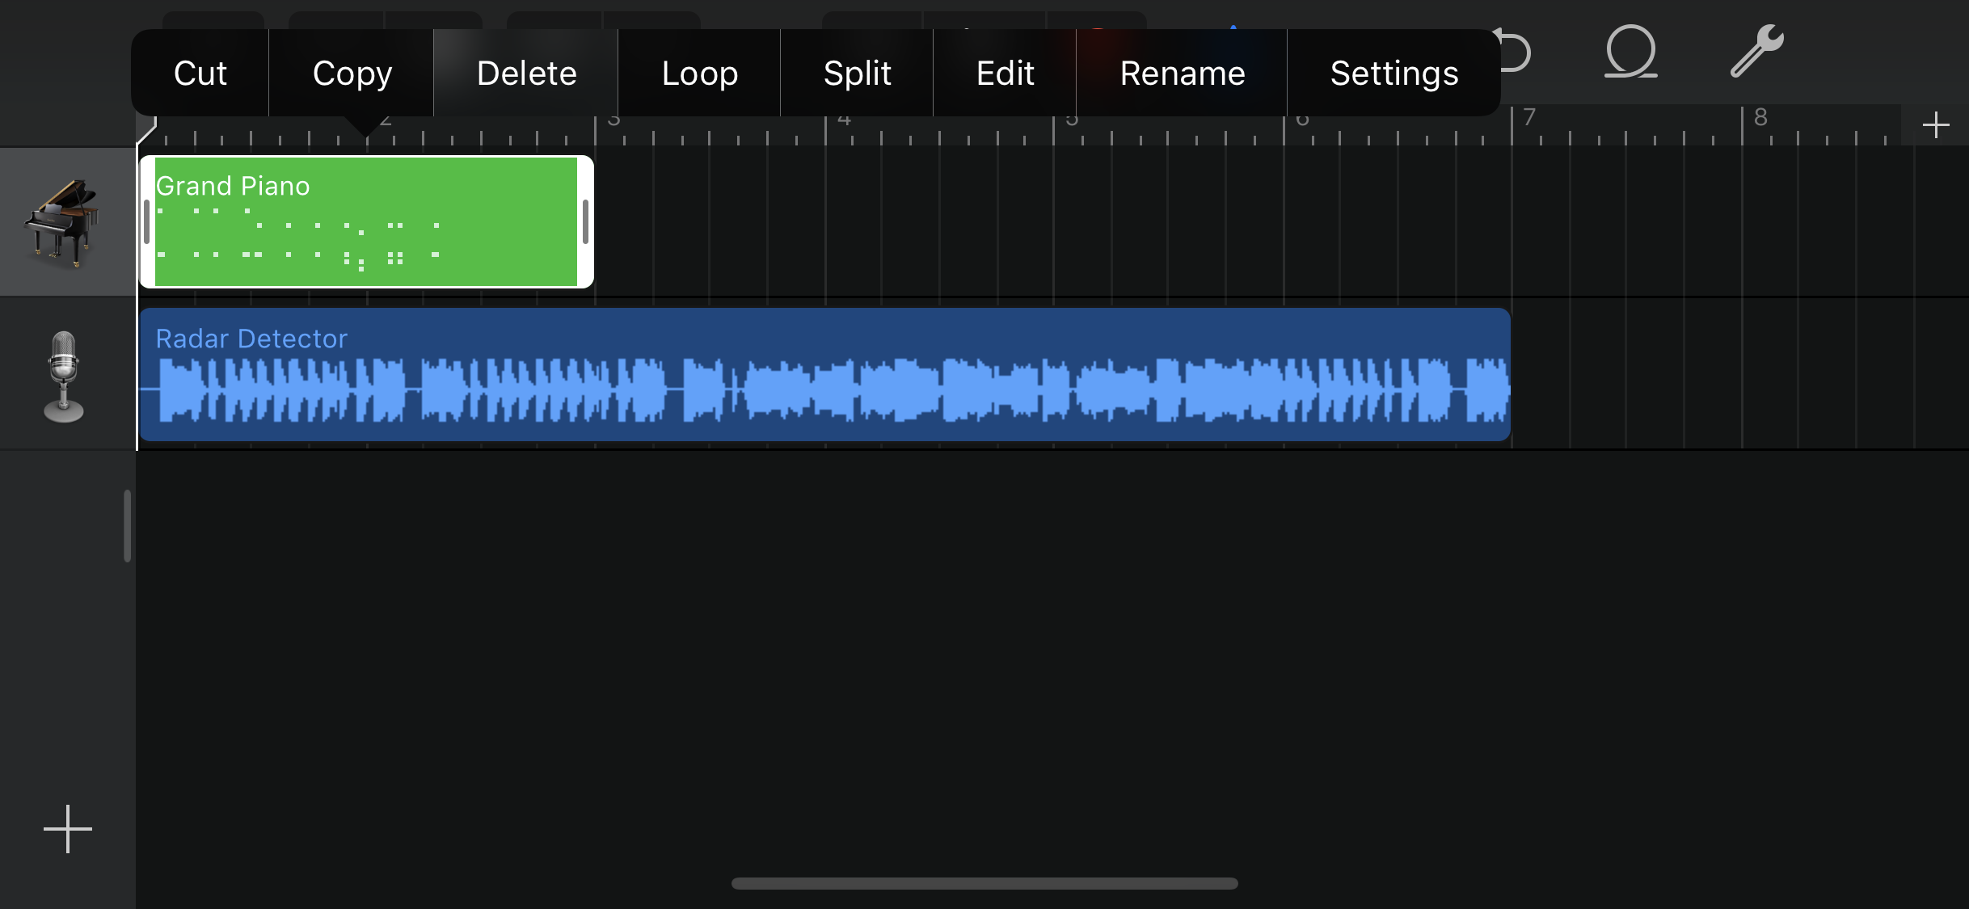1969x909 pixels.
Task: Click Edit option in region toolbar
Action: pyautogui.click(x=1005, y=70)
